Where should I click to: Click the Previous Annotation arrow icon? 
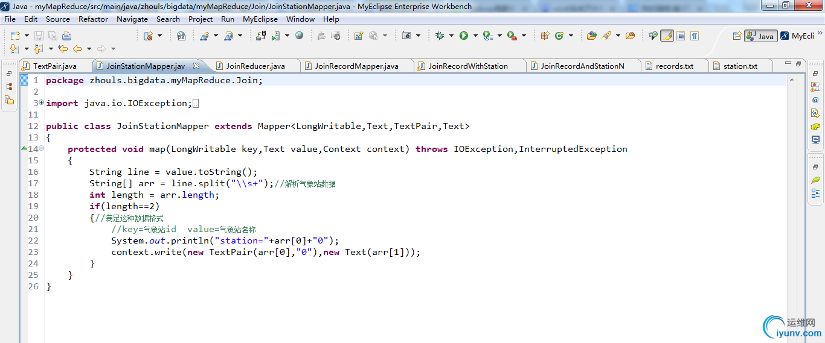tap(38, 49)
